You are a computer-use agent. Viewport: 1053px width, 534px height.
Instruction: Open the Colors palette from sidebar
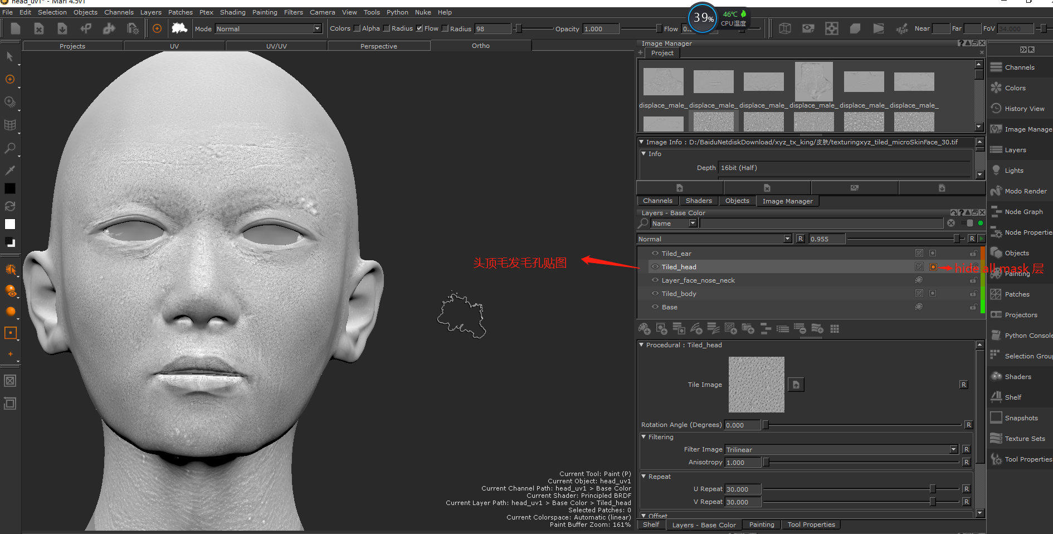point(1015,88)
